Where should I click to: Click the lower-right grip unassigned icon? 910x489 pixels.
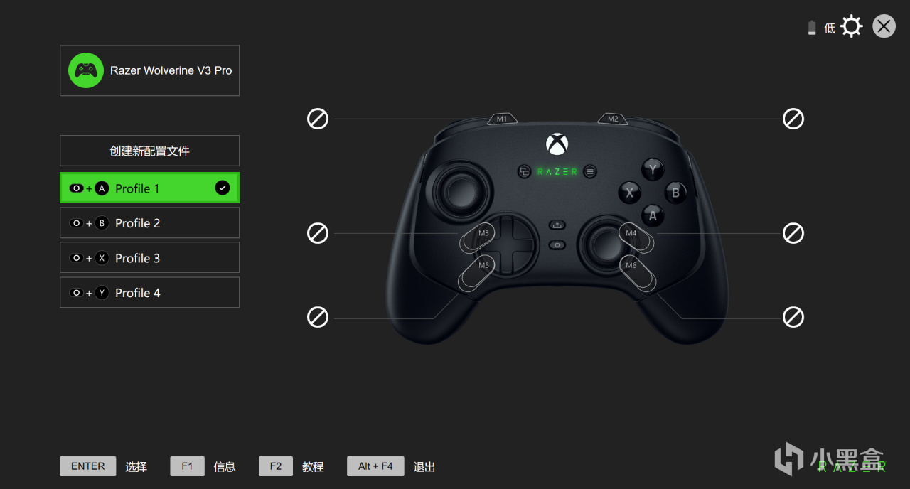[x=793, y=317]
